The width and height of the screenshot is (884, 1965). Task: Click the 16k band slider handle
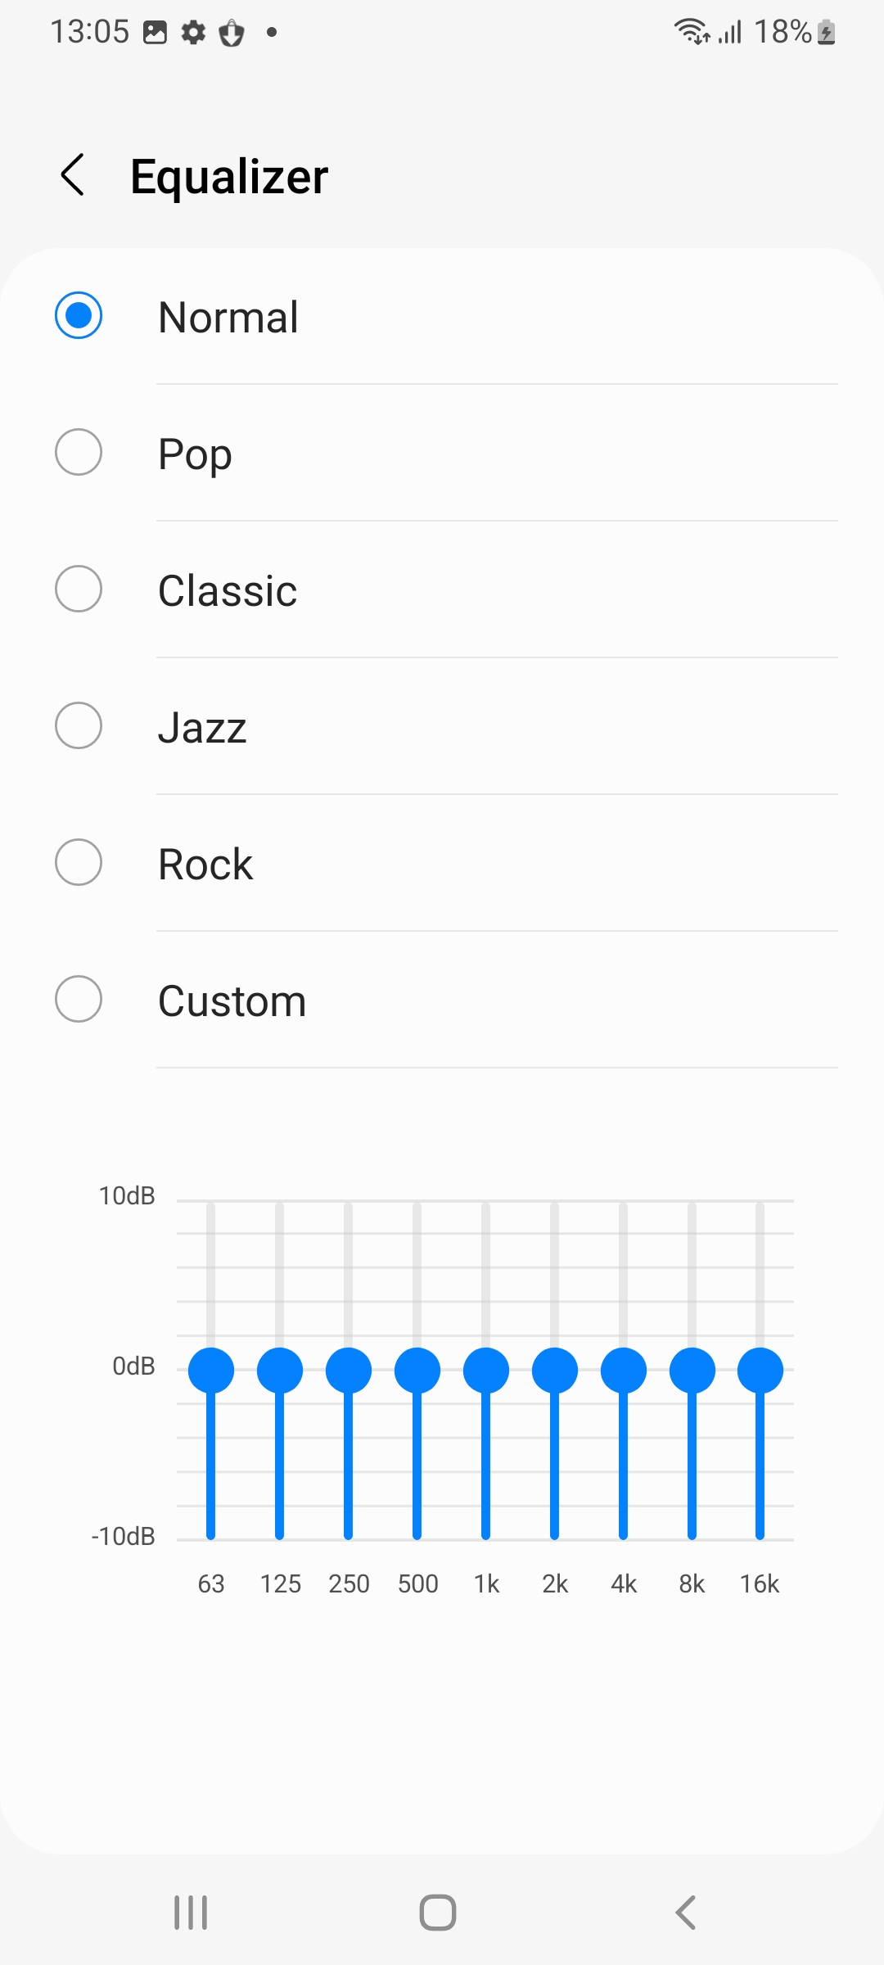(x=760, y=1371)
